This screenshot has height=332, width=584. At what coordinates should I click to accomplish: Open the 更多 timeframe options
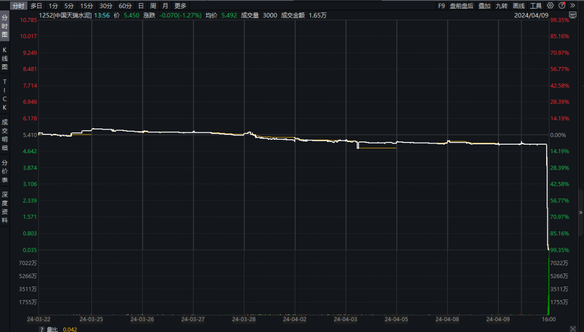(x=180, y=5)
